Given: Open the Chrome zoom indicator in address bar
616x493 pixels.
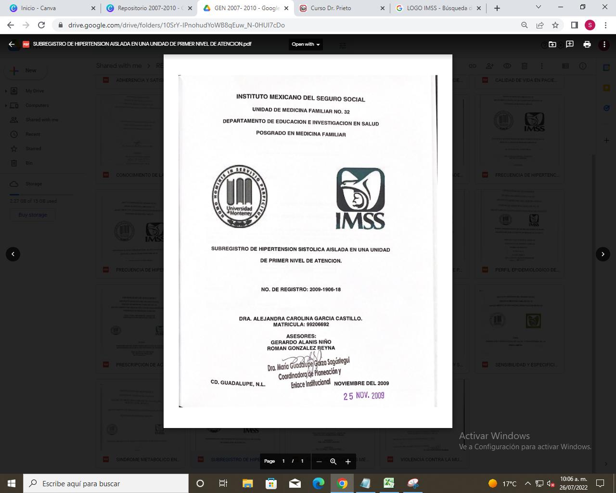Looking at the screenshot, I should tap(525, 25).
